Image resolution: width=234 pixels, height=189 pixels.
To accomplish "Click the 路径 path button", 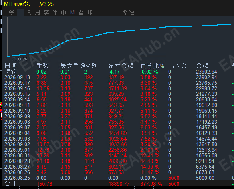I will pos(129,12).
